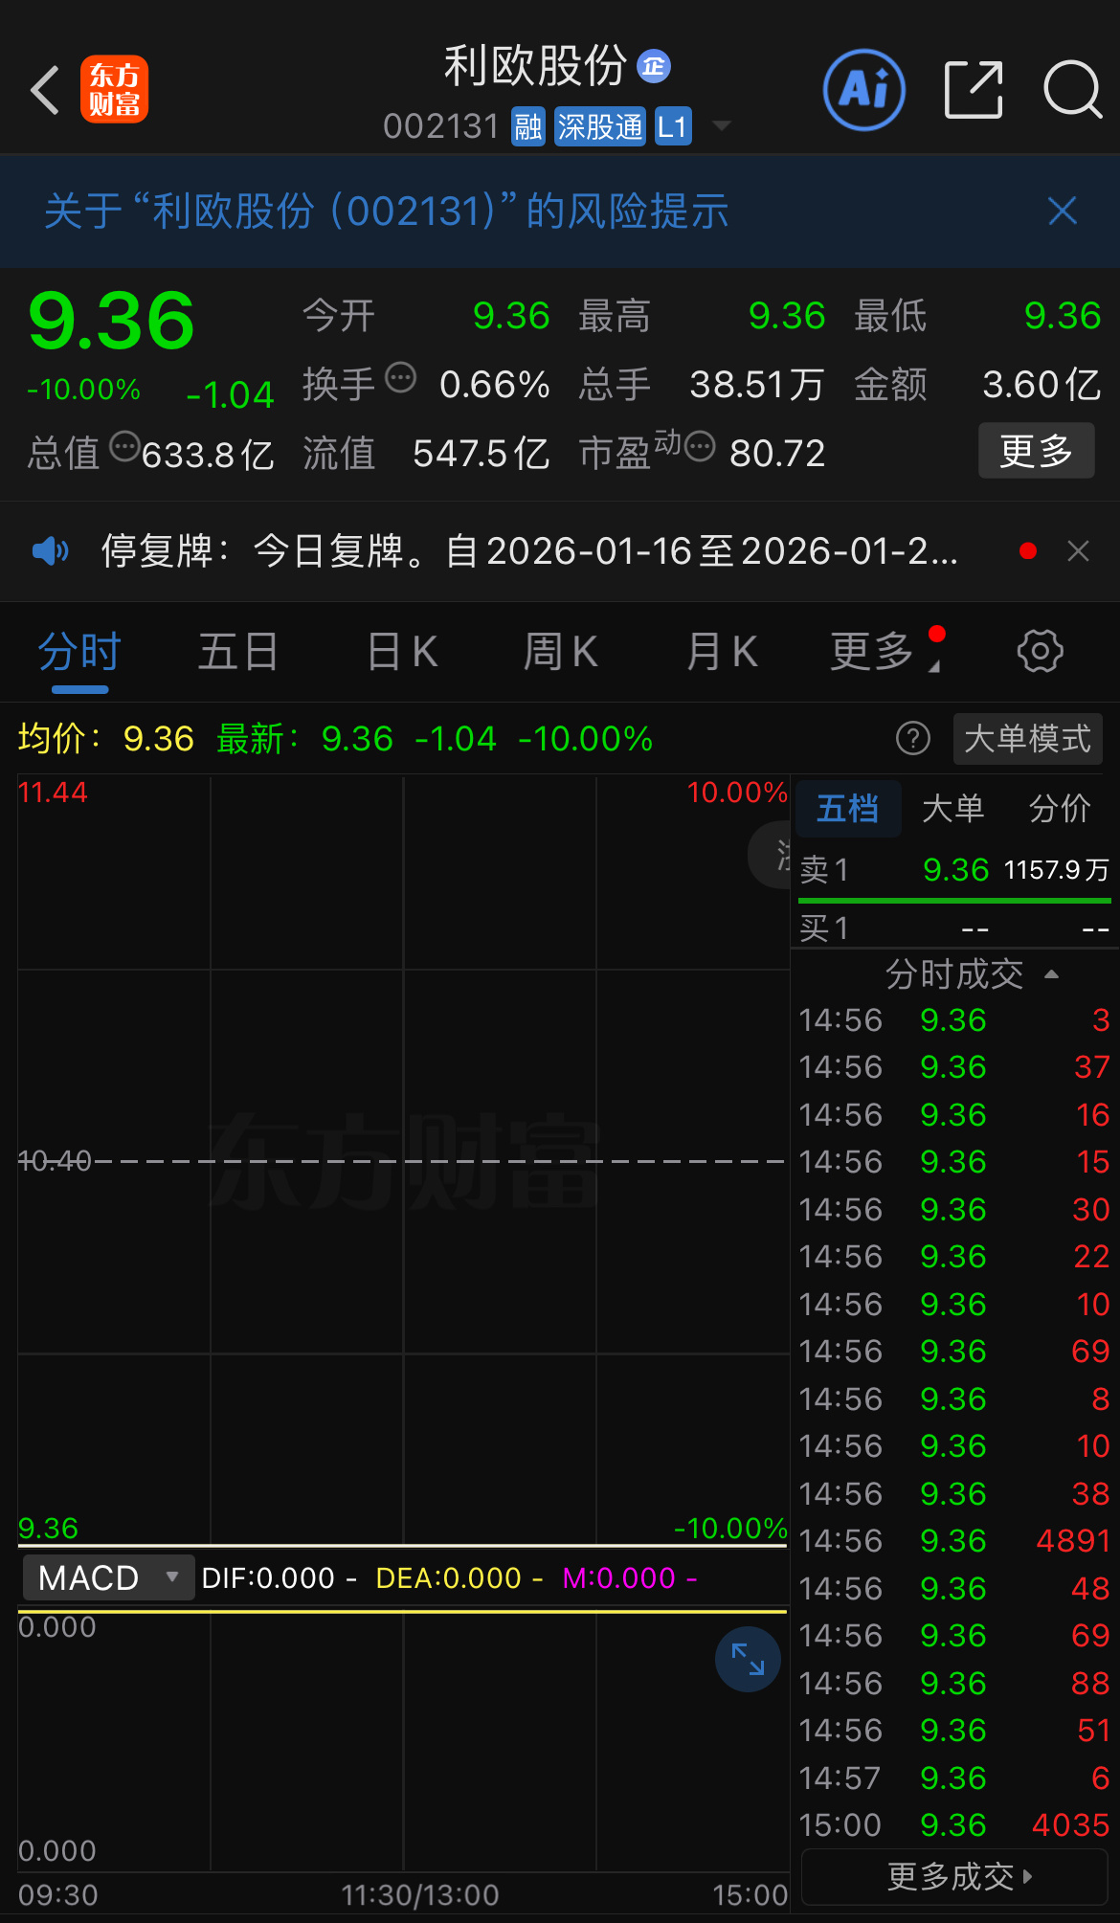The height and width of the screenshot is (1923, 1120).
Task: Switch to the 月K chart tab
Action: coord(722,653)
